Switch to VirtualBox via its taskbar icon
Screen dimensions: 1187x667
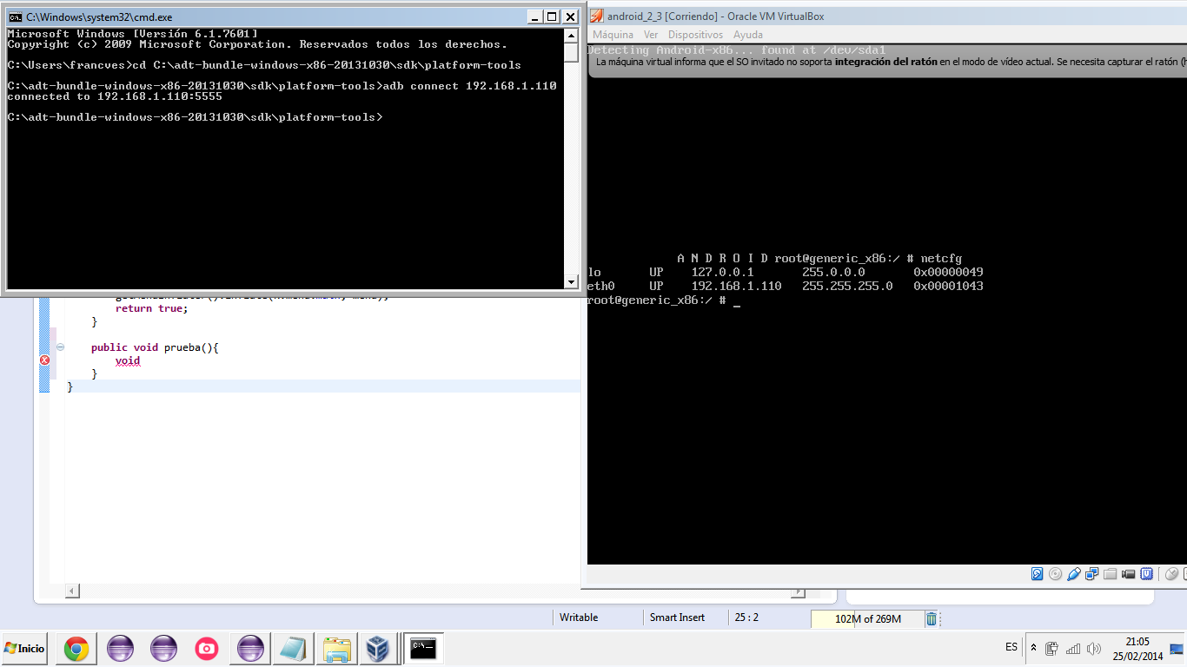pyautogui.click(x=378, y=649)
